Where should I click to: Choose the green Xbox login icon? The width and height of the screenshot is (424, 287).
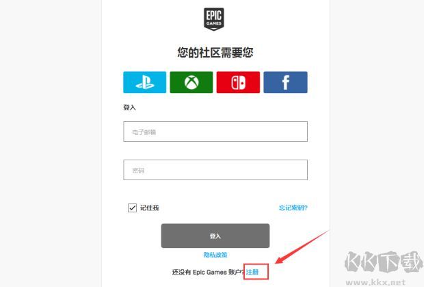(x=191, y=82)
